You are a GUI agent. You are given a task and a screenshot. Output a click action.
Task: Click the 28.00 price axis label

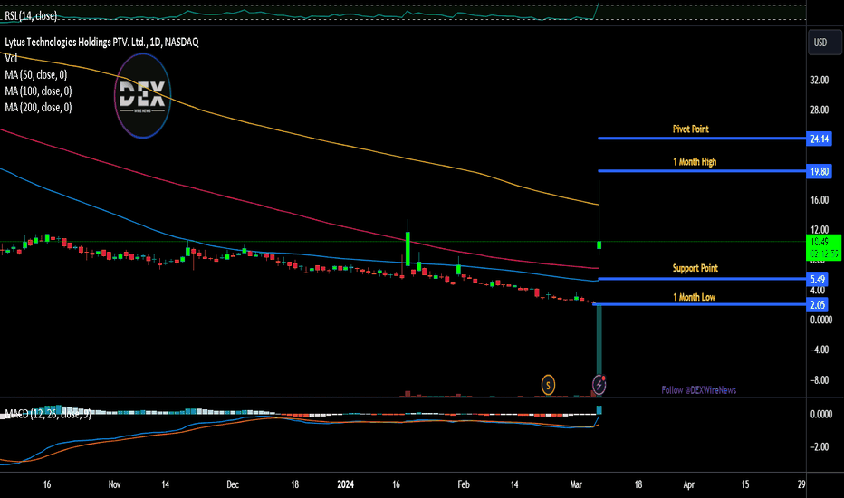[x=820, y=110]
